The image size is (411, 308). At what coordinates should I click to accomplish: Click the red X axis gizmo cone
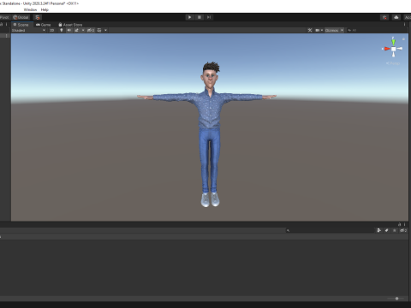pyautogui.click(x=386, y=49)
